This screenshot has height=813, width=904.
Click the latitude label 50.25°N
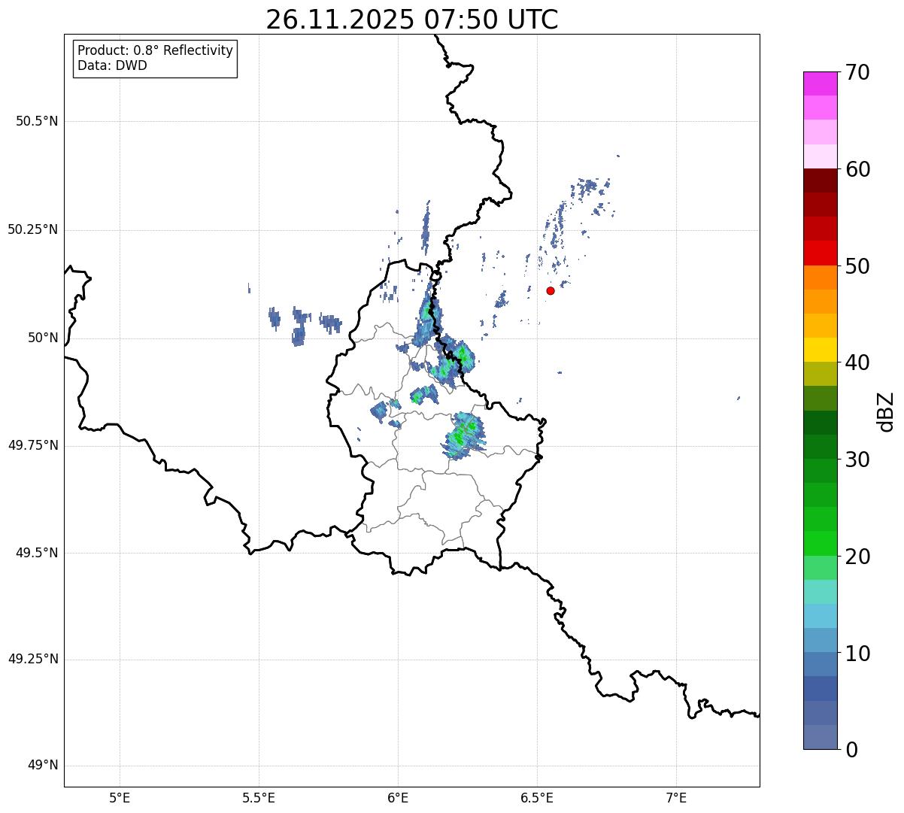pyautogui.click(x=32, y=229)
